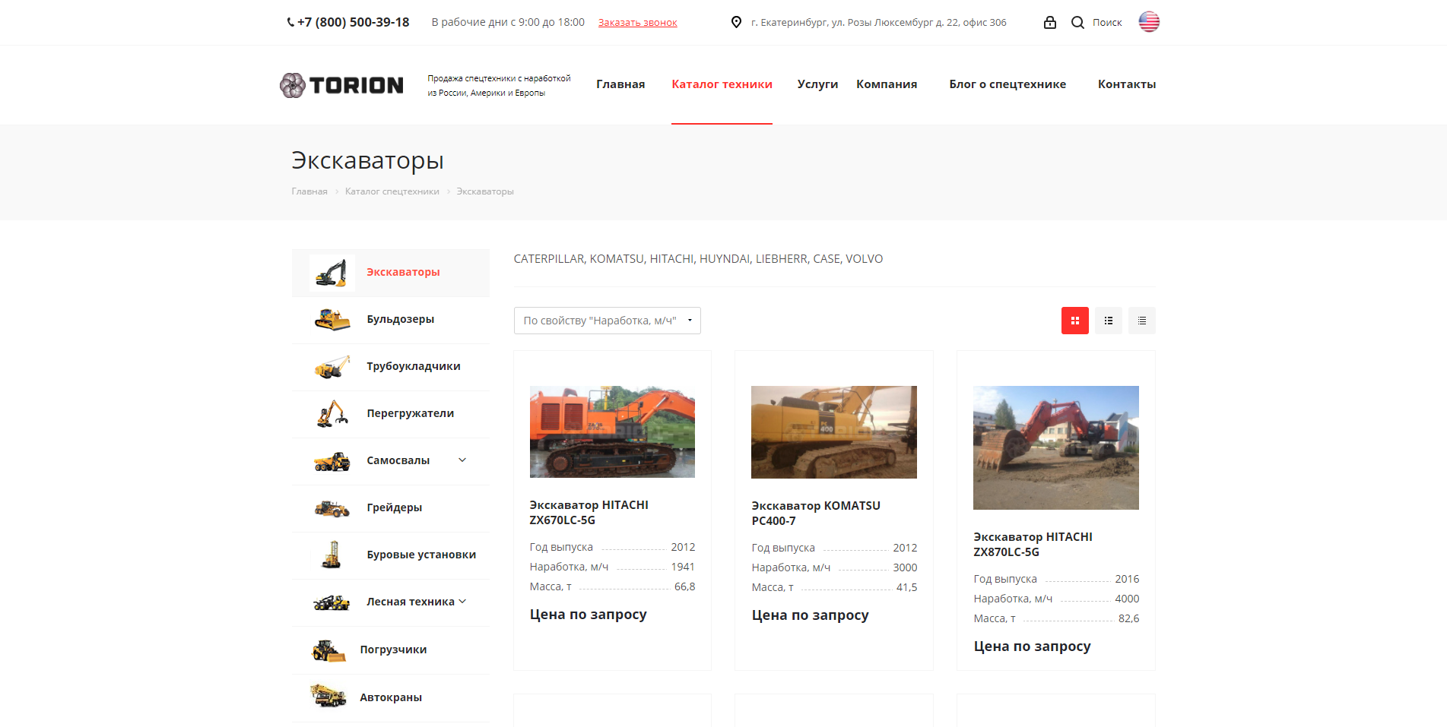The width and height of the screenshot is (1447, 727).
Task: Open the Контакты menu item
Action: pos(1127,84)
